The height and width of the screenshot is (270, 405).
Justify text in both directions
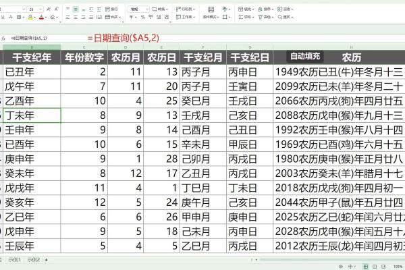tap(91, 17)
